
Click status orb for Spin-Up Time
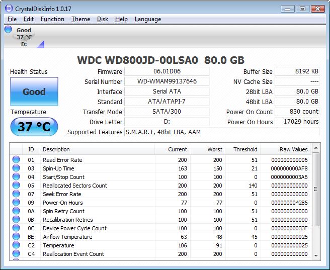pos(16,168)
